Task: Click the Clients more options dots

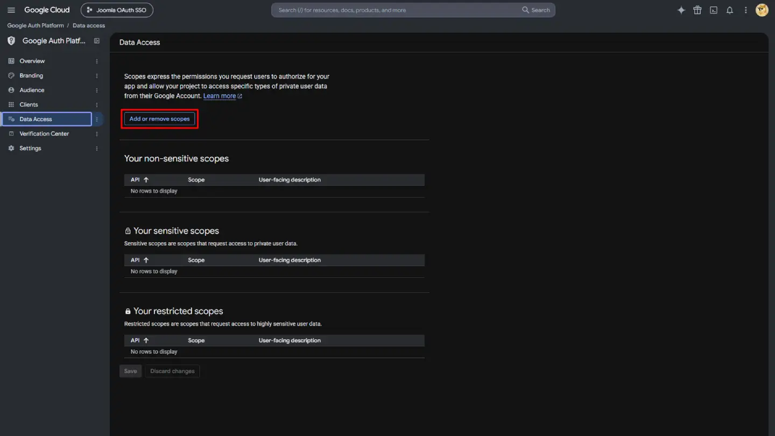Action: [x=97, y=105]
